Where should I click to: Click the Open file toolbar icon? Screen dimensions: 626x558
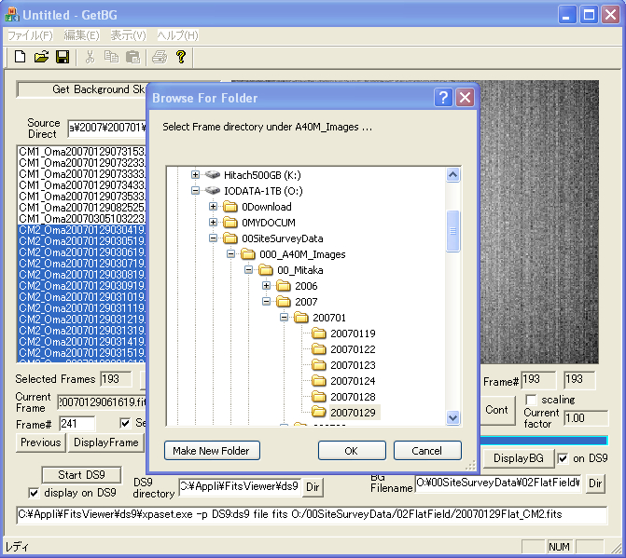point(41,58)
